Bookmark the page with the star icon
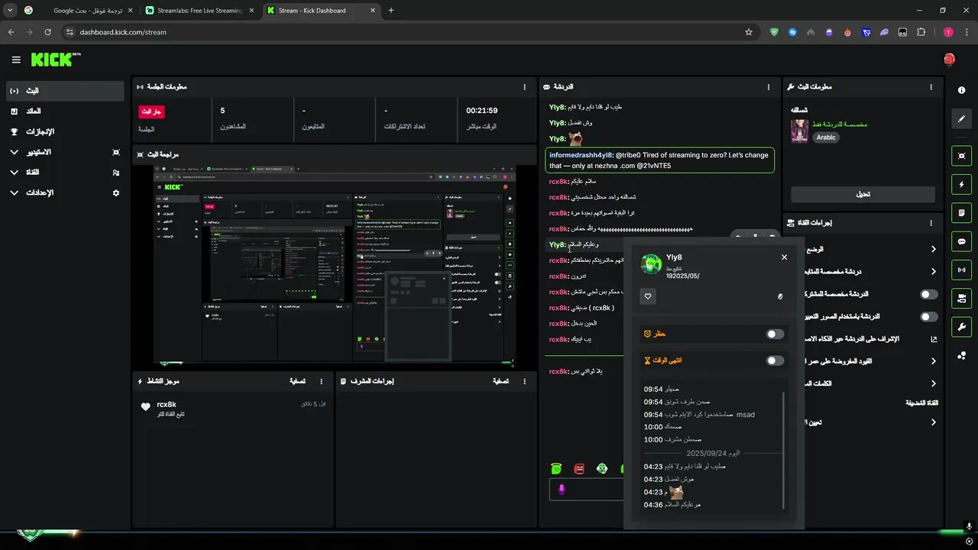The width and height of the screenshot is (978, 550). pyautogui.click(x=749, y=32)
